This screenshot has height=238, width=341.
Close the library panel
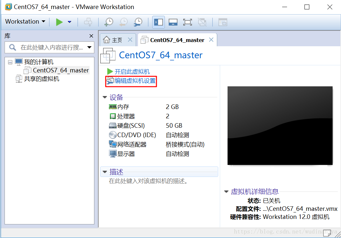(x=91, y=36)
